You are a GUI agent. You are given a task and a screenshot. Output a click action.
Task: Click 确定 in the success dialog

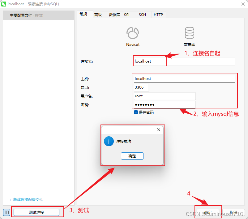pyautogui.click(x=132, y=156)
